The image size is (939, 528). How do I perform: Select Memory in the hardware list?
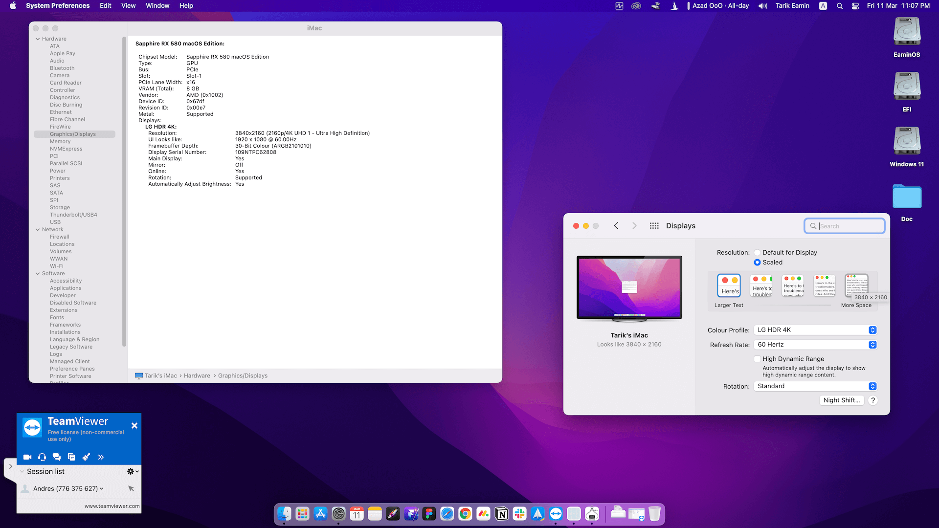[60, 141]
